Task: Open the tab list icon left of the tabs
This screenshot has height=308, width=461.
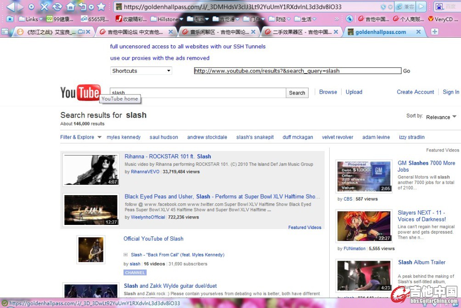Action: coord(5,32)
